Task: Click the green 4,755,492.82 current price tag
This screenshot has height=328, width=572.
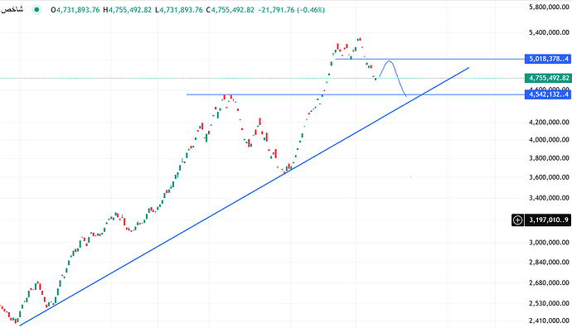Action: point(548,78)
